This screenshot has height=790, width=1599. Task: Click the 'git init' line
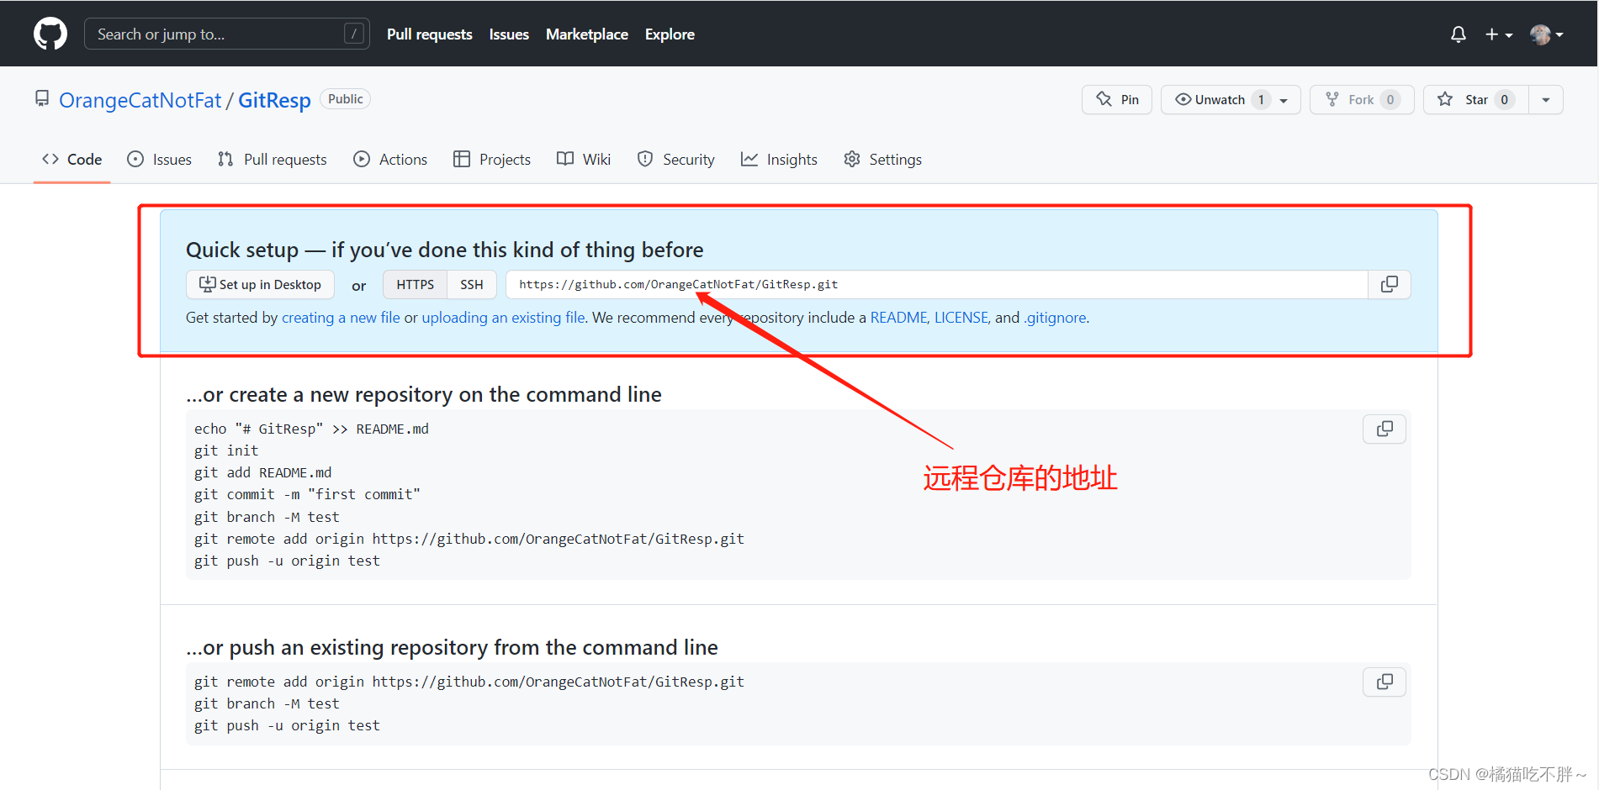tap(226, 450)
